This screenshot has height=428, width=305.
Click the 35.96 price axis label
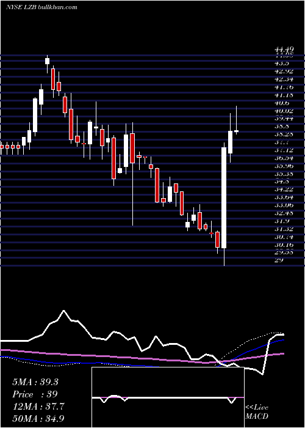point(284,166)
